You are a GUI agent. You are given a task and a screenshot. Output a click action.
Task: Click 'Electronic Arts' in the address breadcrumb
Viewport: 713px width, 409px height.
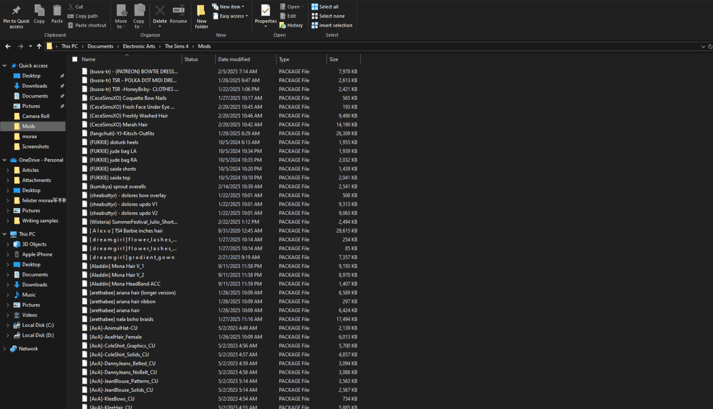click(139, 46)
